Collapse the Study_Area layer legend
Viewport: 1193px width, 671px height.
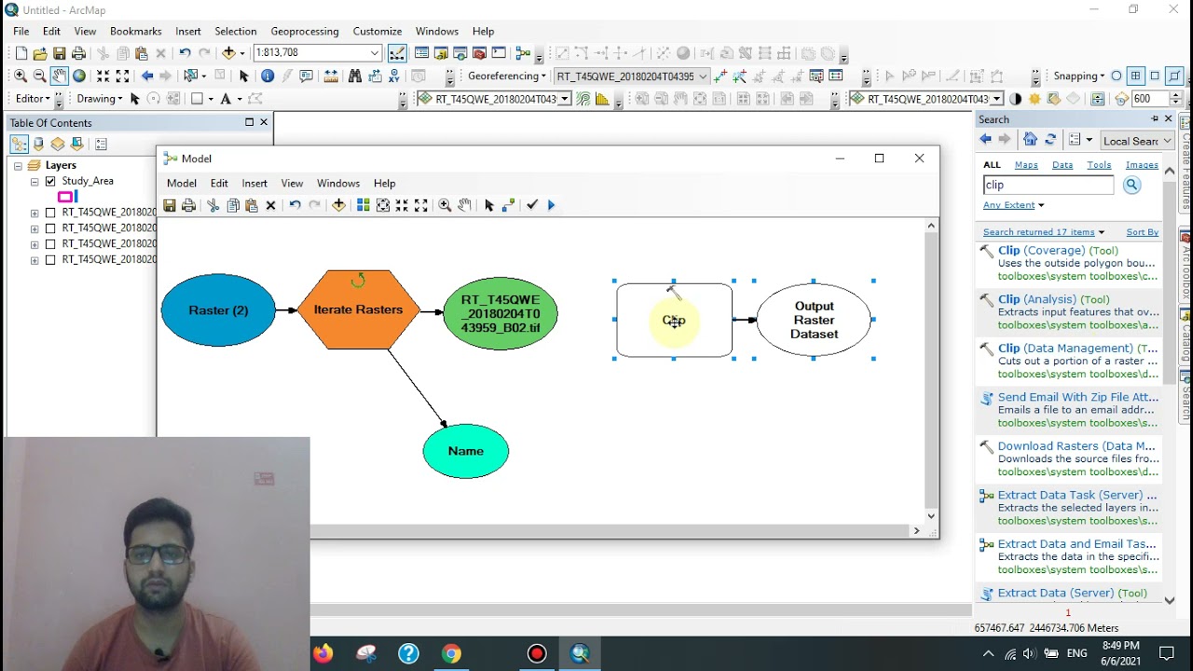click(x=34, y=181)
